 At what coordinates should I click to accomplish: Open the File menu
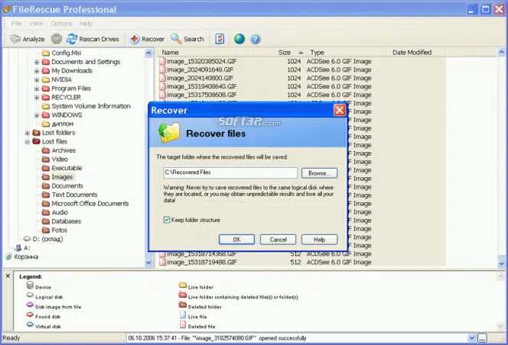[16, 24]
